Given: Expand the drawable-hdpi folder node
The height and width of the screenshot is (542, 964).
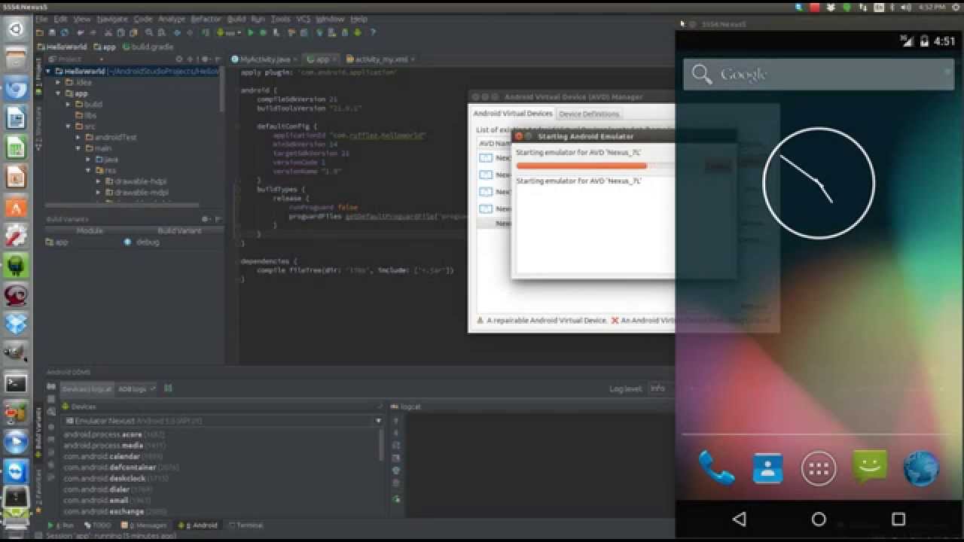Looking at the screenshot, I should click(x=98, y=181).
